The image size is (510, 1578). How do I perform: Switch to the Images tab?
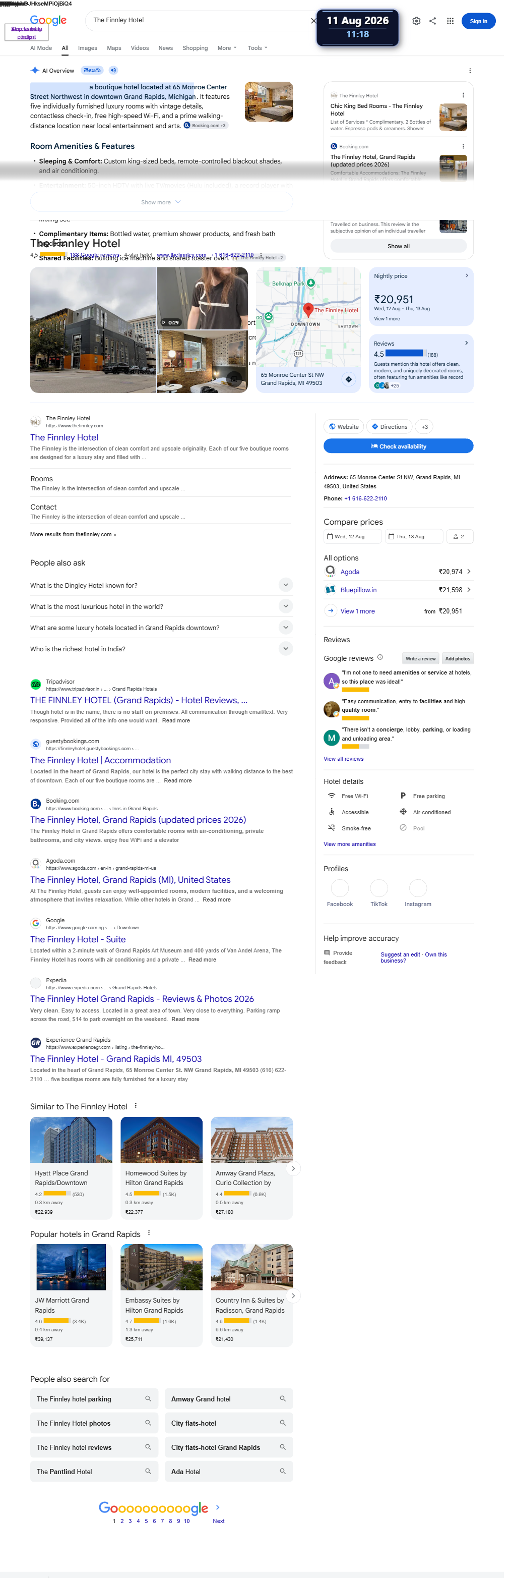tap(88, 48)
